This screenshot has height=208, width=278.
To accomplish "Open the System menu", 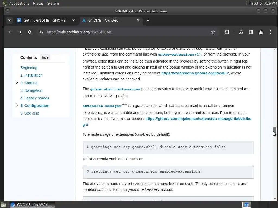I will [53, 3].
